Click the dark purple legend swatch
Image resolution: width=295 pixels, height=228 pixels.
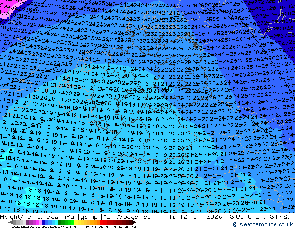tap(27, 222)
